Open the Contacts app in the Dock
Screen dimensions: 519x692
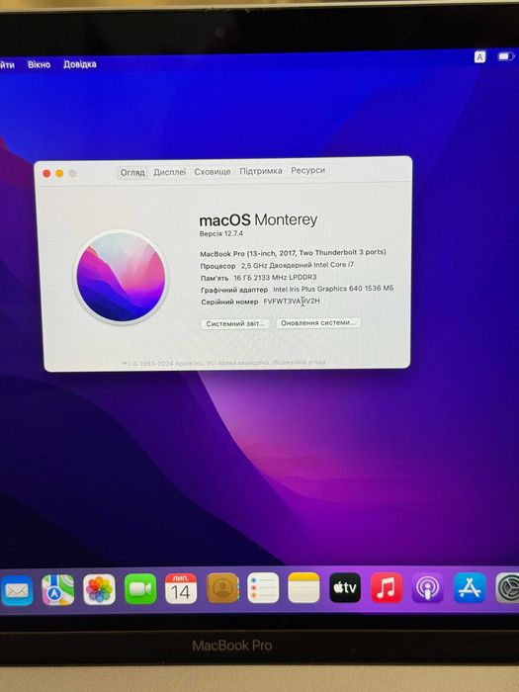coord(222,588)
